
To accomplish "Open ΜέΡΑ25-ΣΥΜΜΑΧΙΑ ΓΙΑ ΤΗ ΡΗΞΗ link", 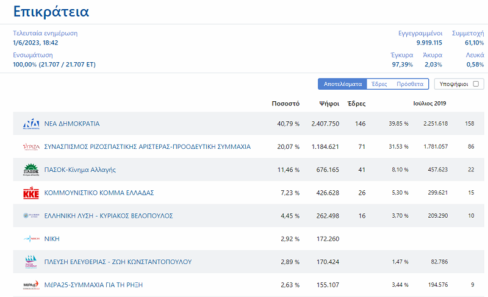I will click(x=93, y=285).
